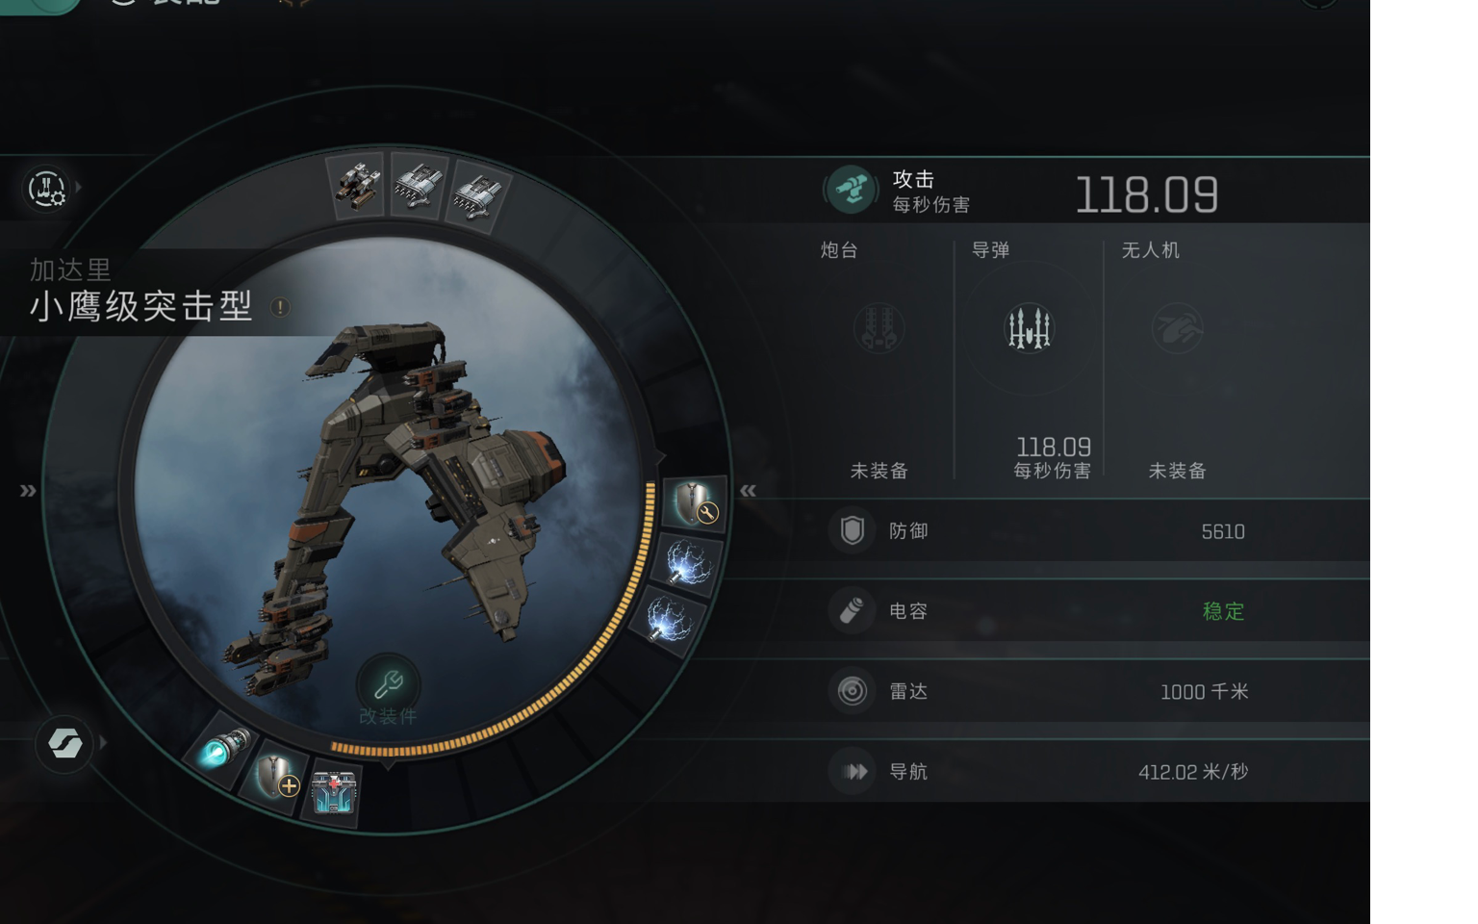Click the info icon beside 小鹰级突击型
Viewport: 1478px width, 924px height.
tap(280, 307)
